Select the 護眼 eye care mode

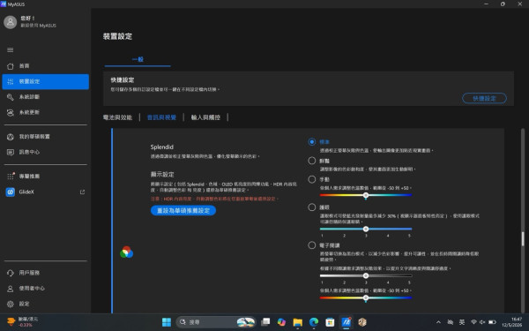(x=312, y=207)
